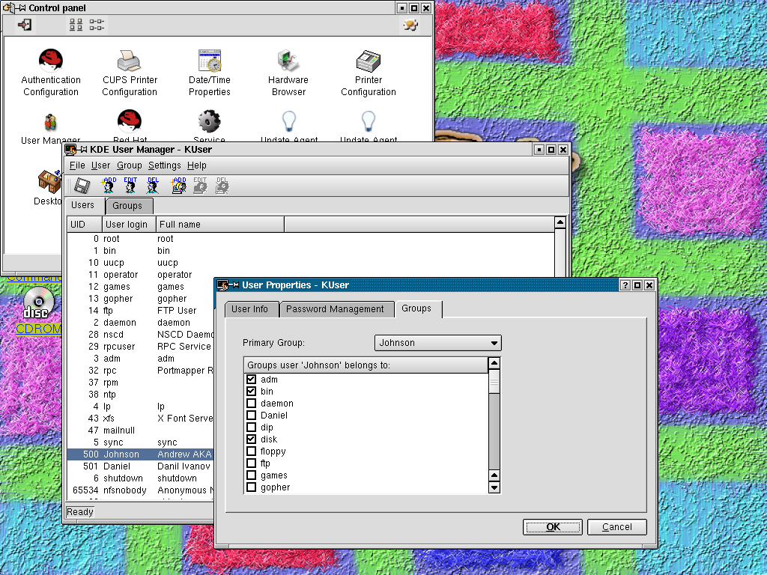Click groups list scrollbar bottom down arrow
This screenshot has width=767, height=575.
494,487
